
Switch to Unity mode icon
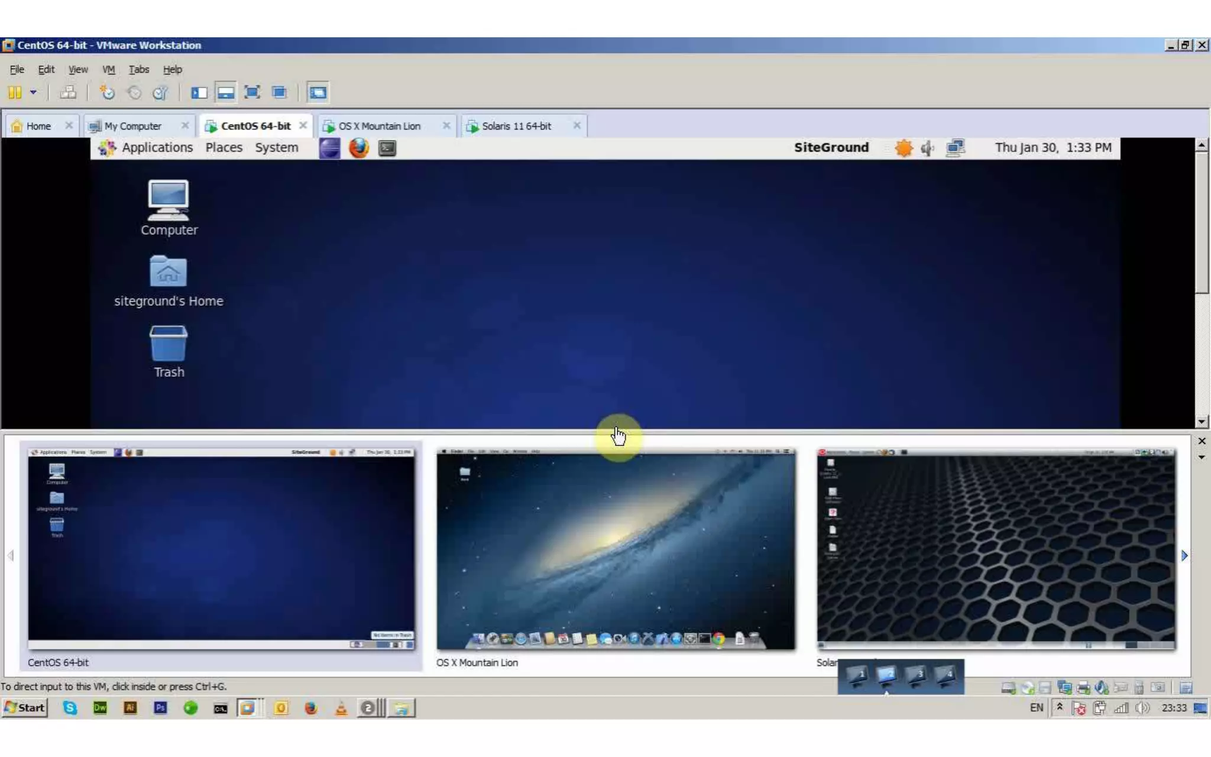click(279, 92)
